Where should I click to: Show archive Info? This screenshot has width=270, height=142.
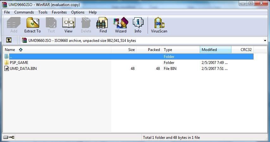138,25
